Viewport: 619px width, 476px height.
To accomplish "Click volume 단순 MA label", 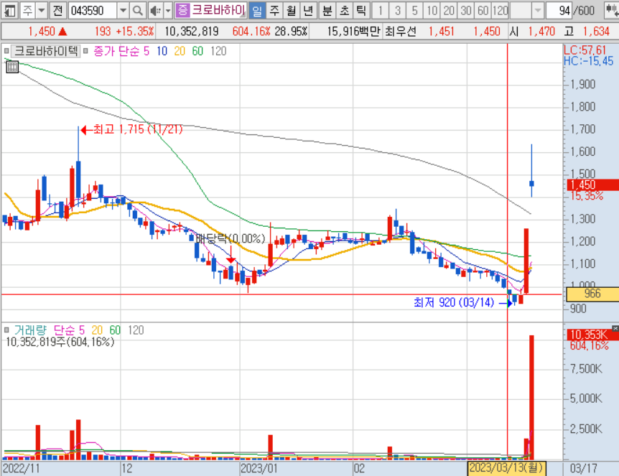I will (x=64, y=330).
